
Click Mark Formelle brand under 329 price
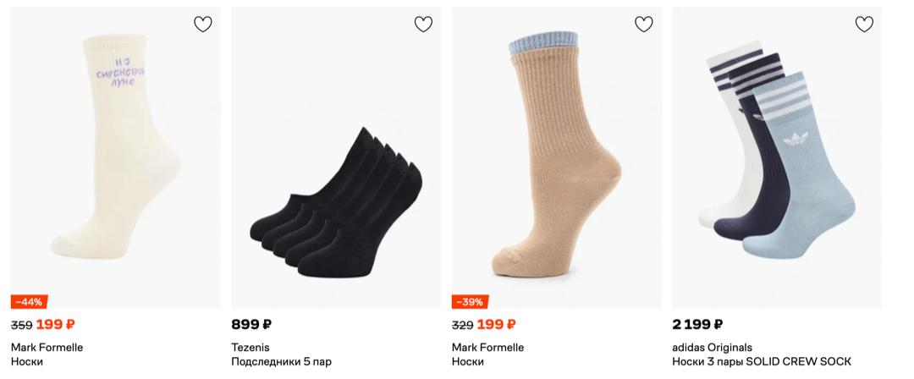488,347
